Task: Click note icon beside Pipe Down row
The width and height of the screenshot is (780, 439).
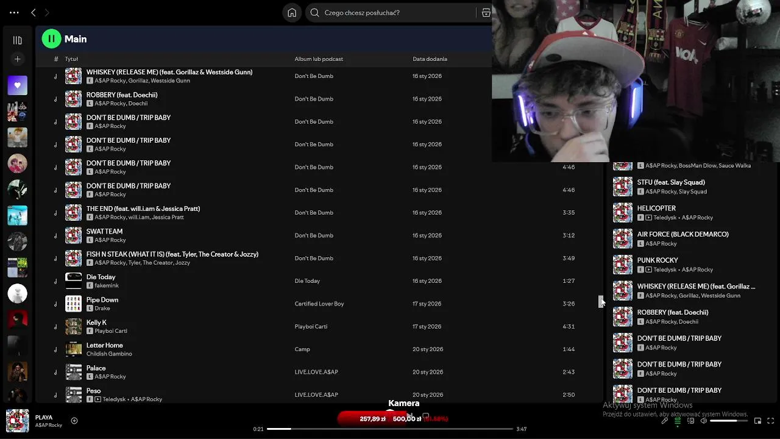Action: pyautogui.click(x=55, y=304)
